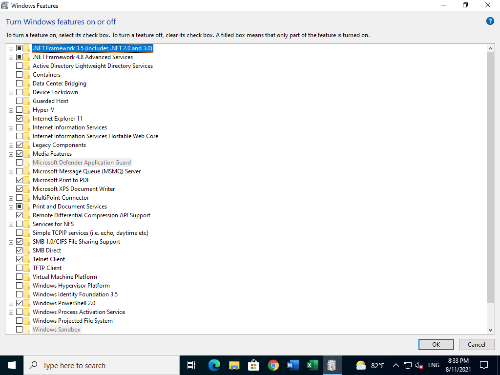Open the notification center icon

(484, 365)
